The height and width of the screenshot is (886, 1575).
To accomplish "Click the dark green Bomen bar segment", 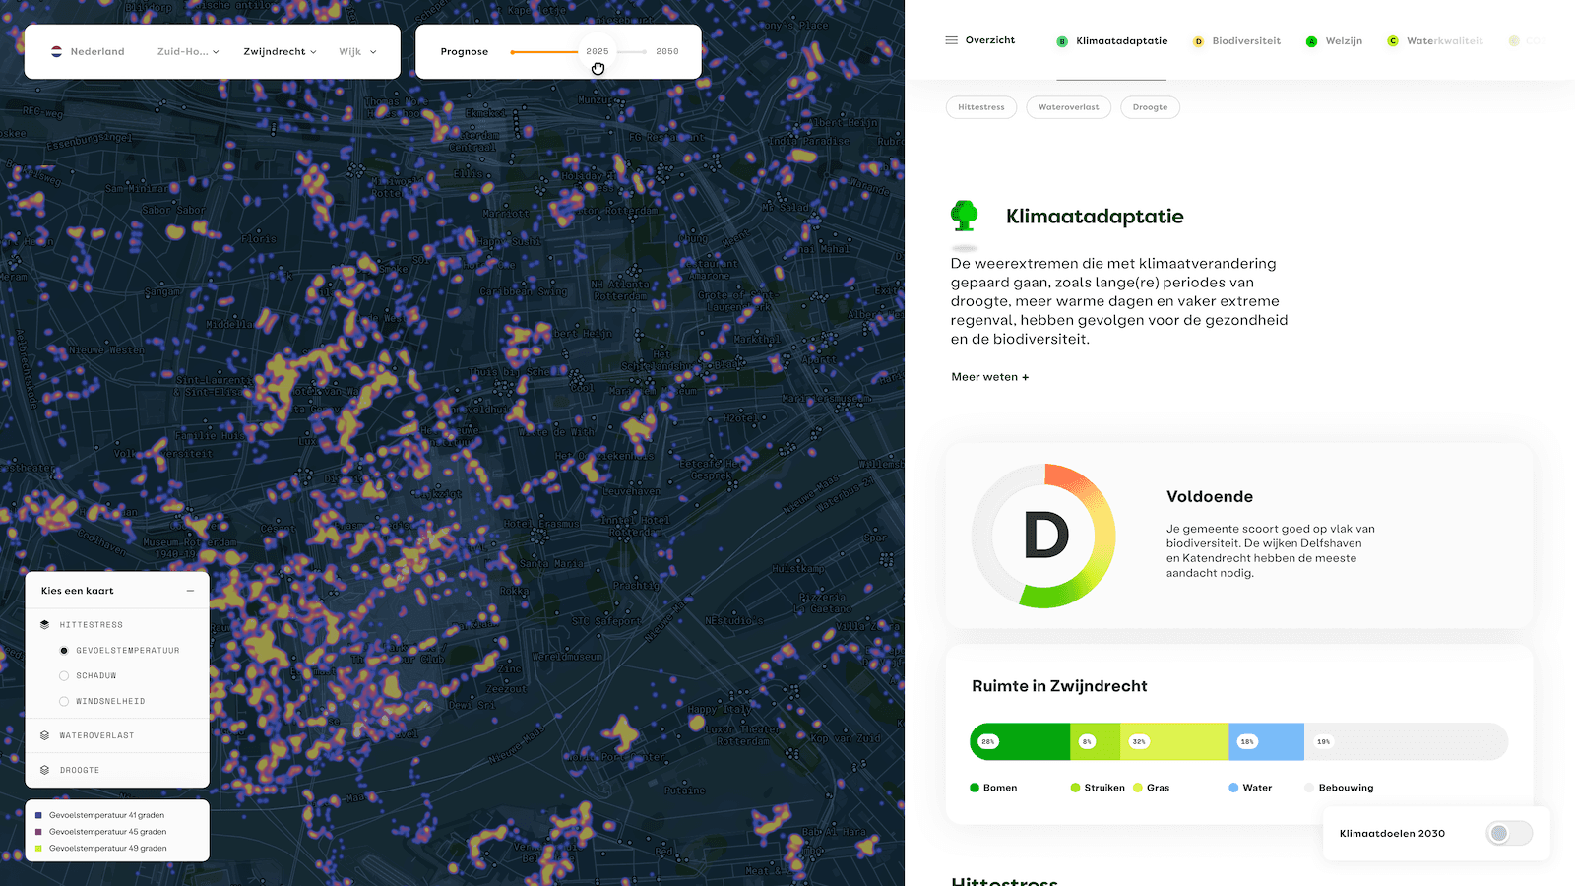I will point(1020,741).
